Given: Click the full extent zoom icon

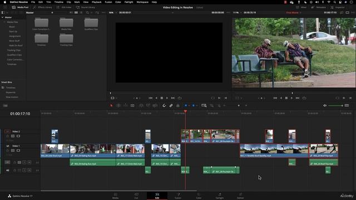Looking at the screenshot, I should [x=204, y=106].
